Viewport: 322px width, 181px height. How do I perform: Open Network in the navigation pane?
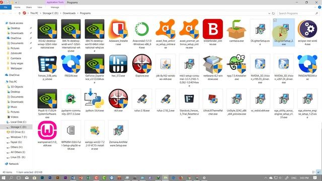[14, 164]
